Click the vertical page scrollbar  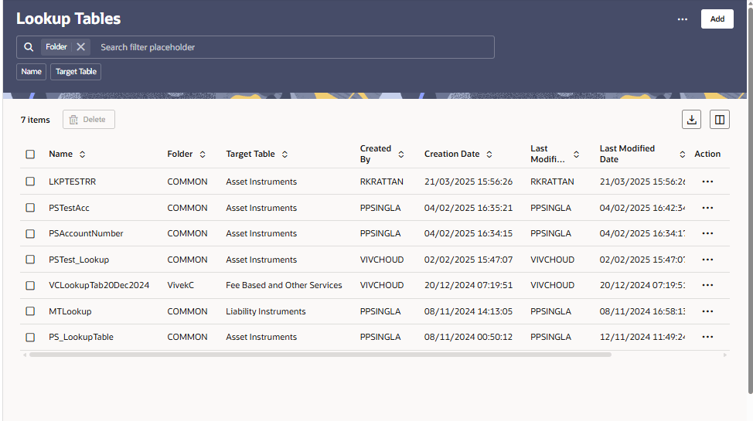(750, 199)
